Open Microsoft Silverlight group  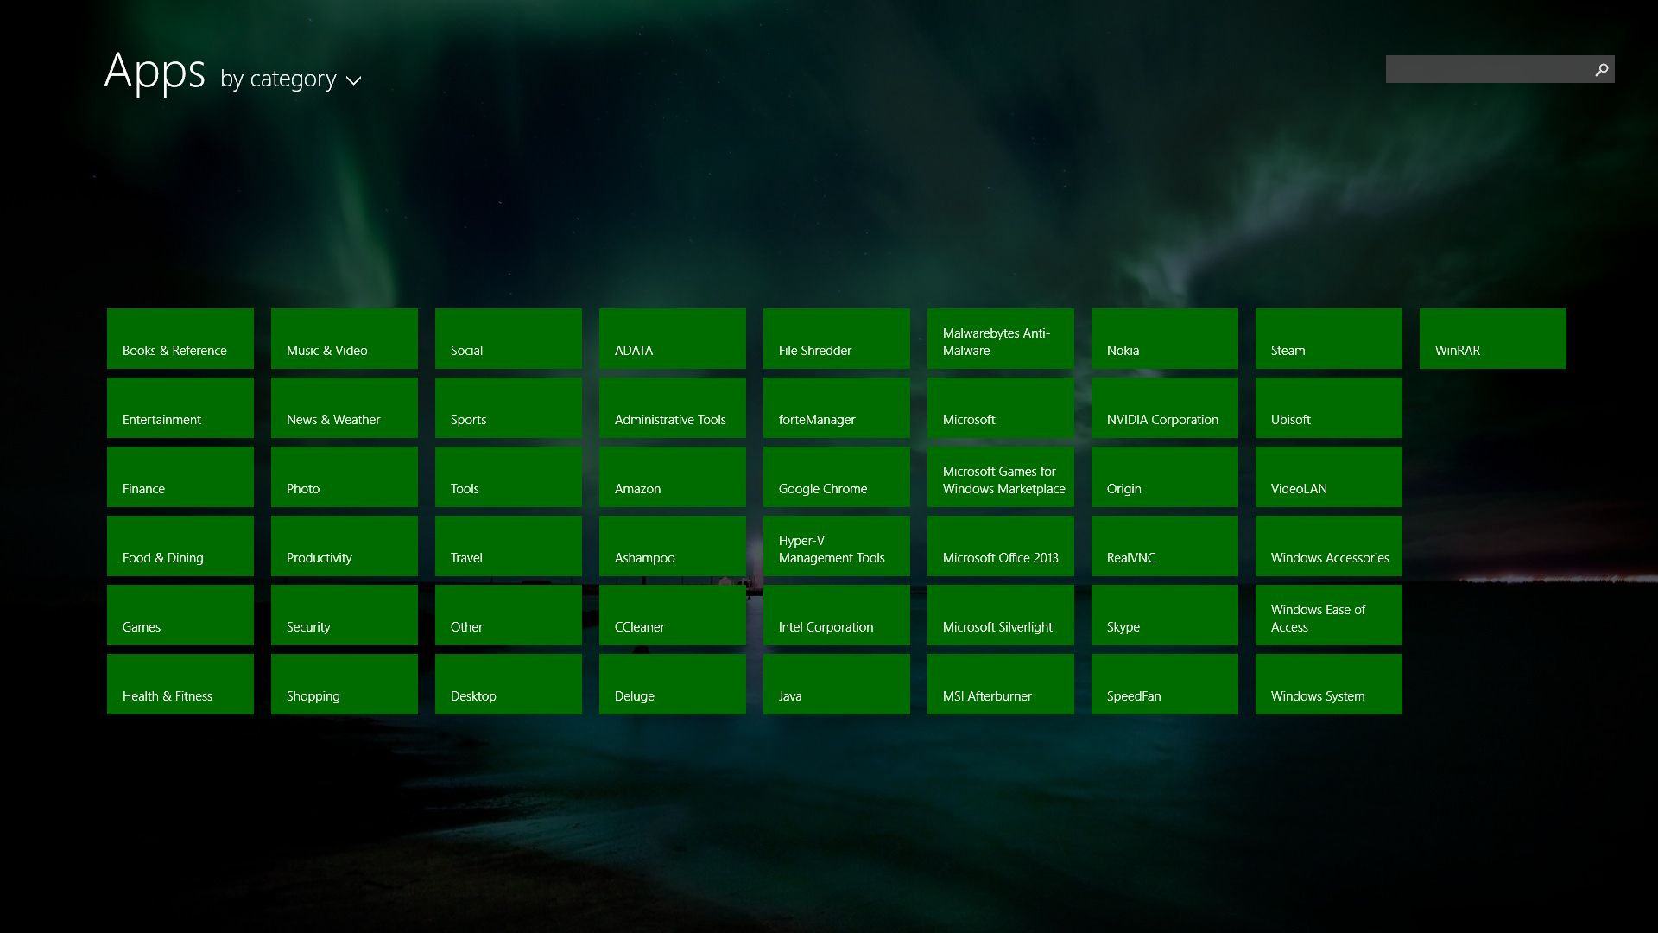(1001, 615)
